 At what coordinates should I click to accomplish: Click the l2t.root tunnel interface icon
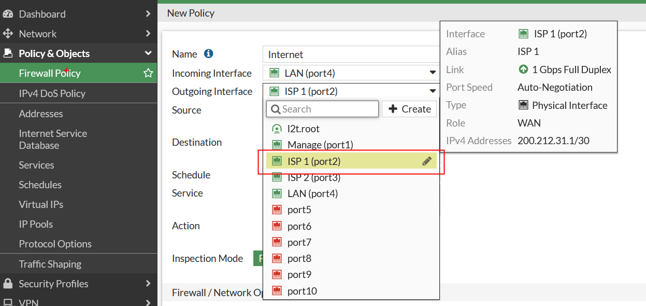[x=277, y=129]
